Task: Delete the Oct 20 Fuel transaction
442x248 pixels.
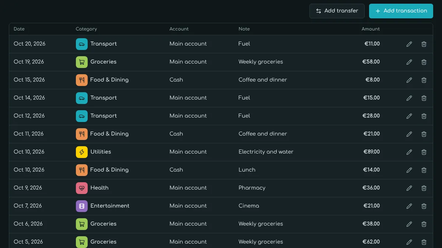Action: [424, 44]
